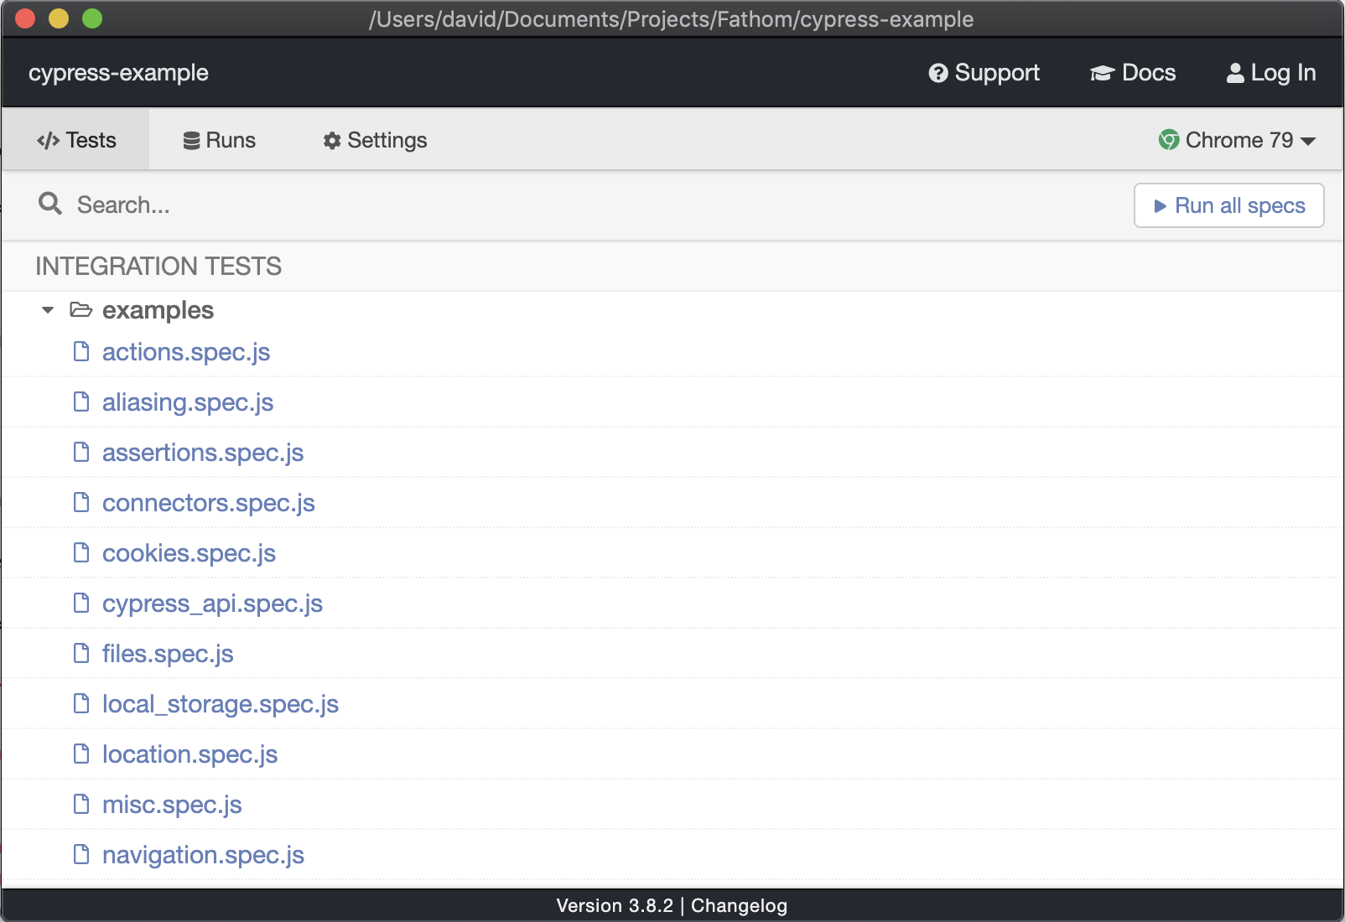This screenshot has height=922, width=1345.
Task: Open local_storage.spec.js test file
Action: point(221,704)
